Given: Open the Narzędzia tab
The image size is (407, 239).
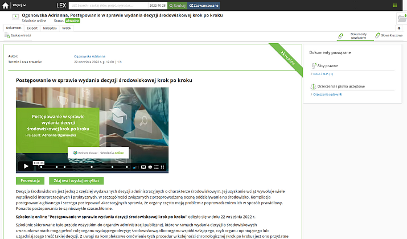Looking at the screenshot, I should click(x=50, y=27).
